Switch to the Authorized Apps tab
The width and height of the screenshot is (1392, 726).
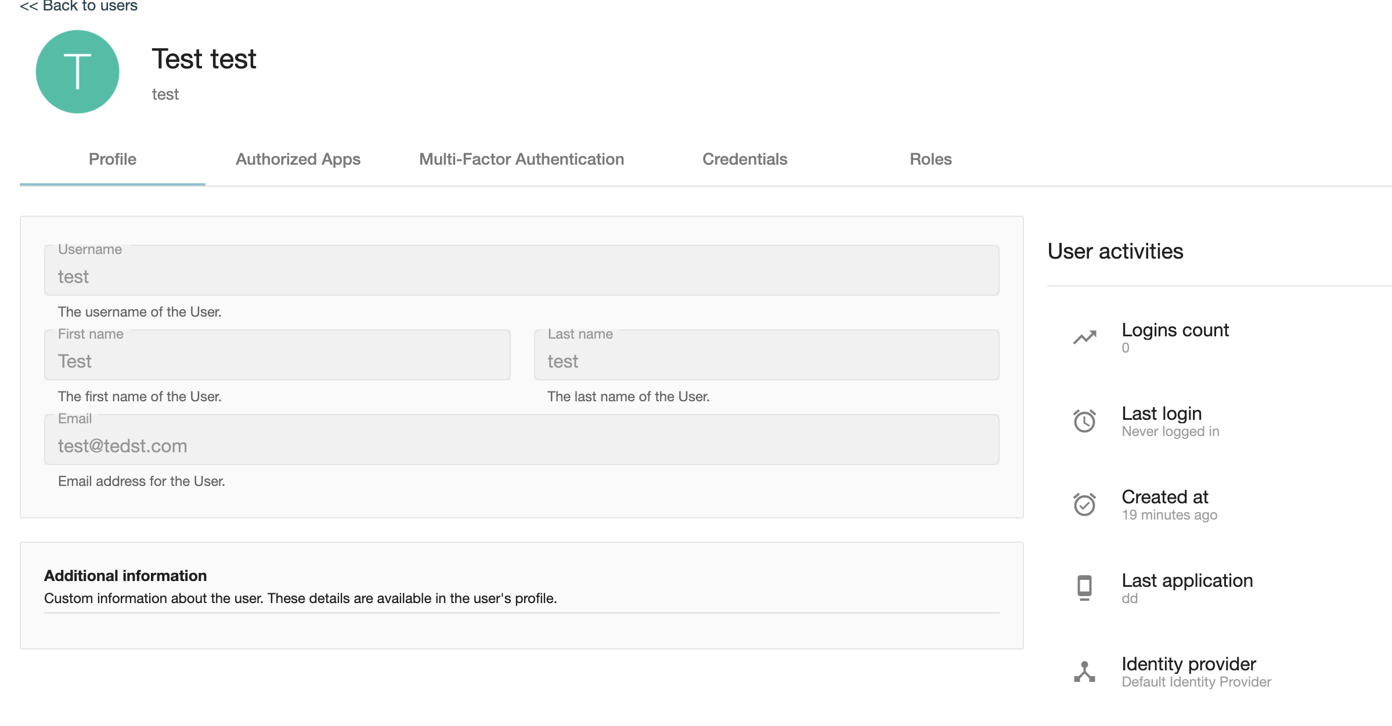[x=297, y=159]
